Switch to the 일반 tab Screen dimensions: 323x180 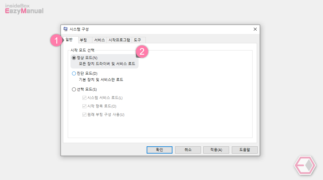[71, 39]
